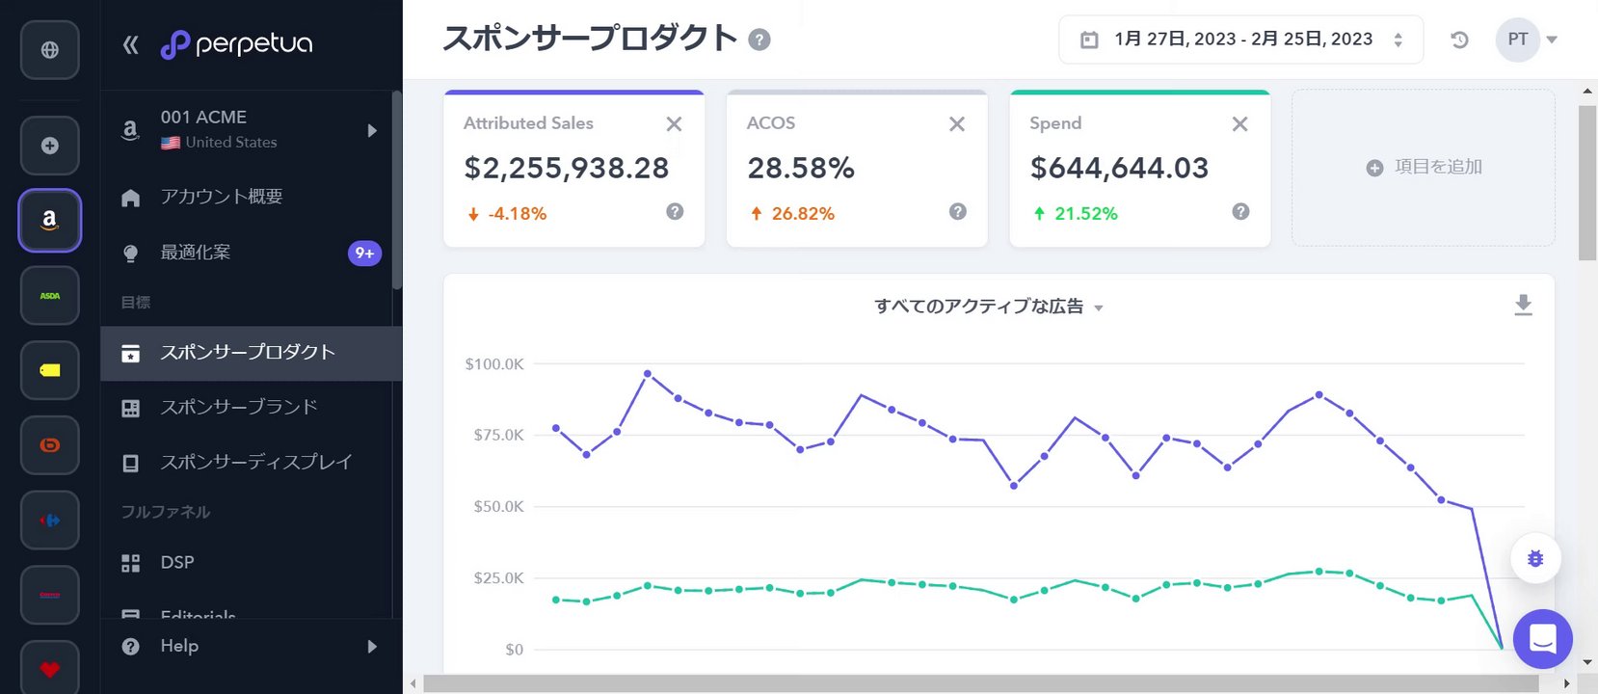This screenshot has height=694, width=1598.
Task: Click the help question mark beside the page title
Action: pos(759,40)
